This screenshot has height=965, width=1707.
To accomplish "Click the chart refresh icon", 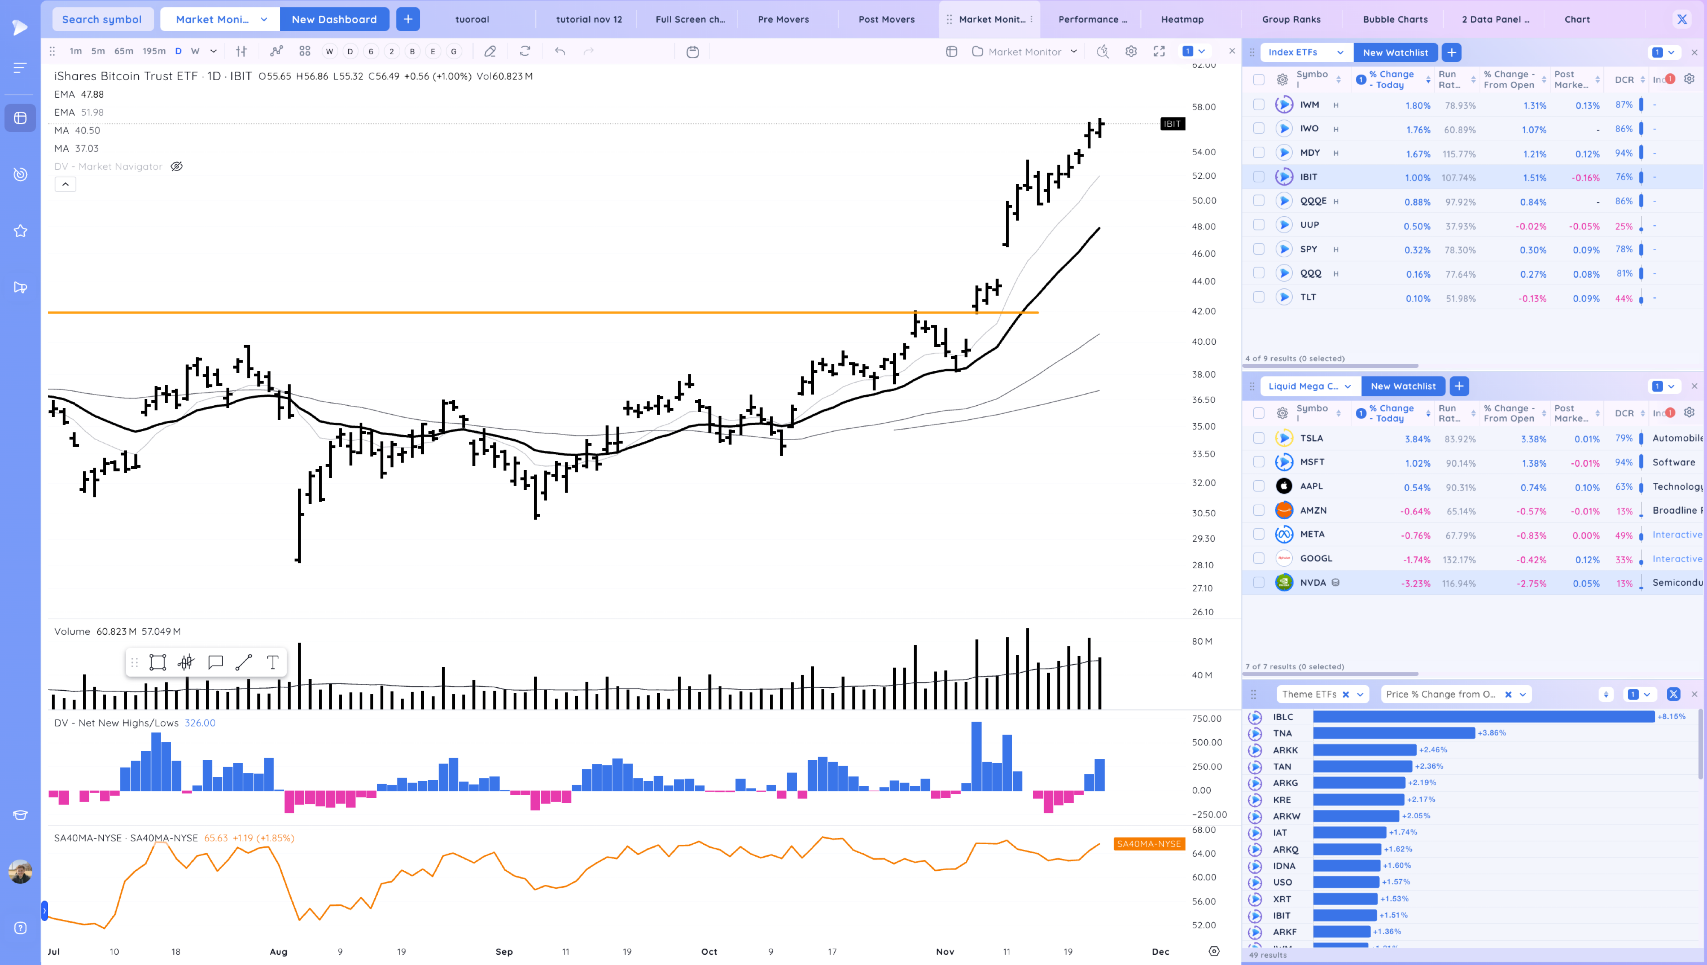I will (525, 52).
